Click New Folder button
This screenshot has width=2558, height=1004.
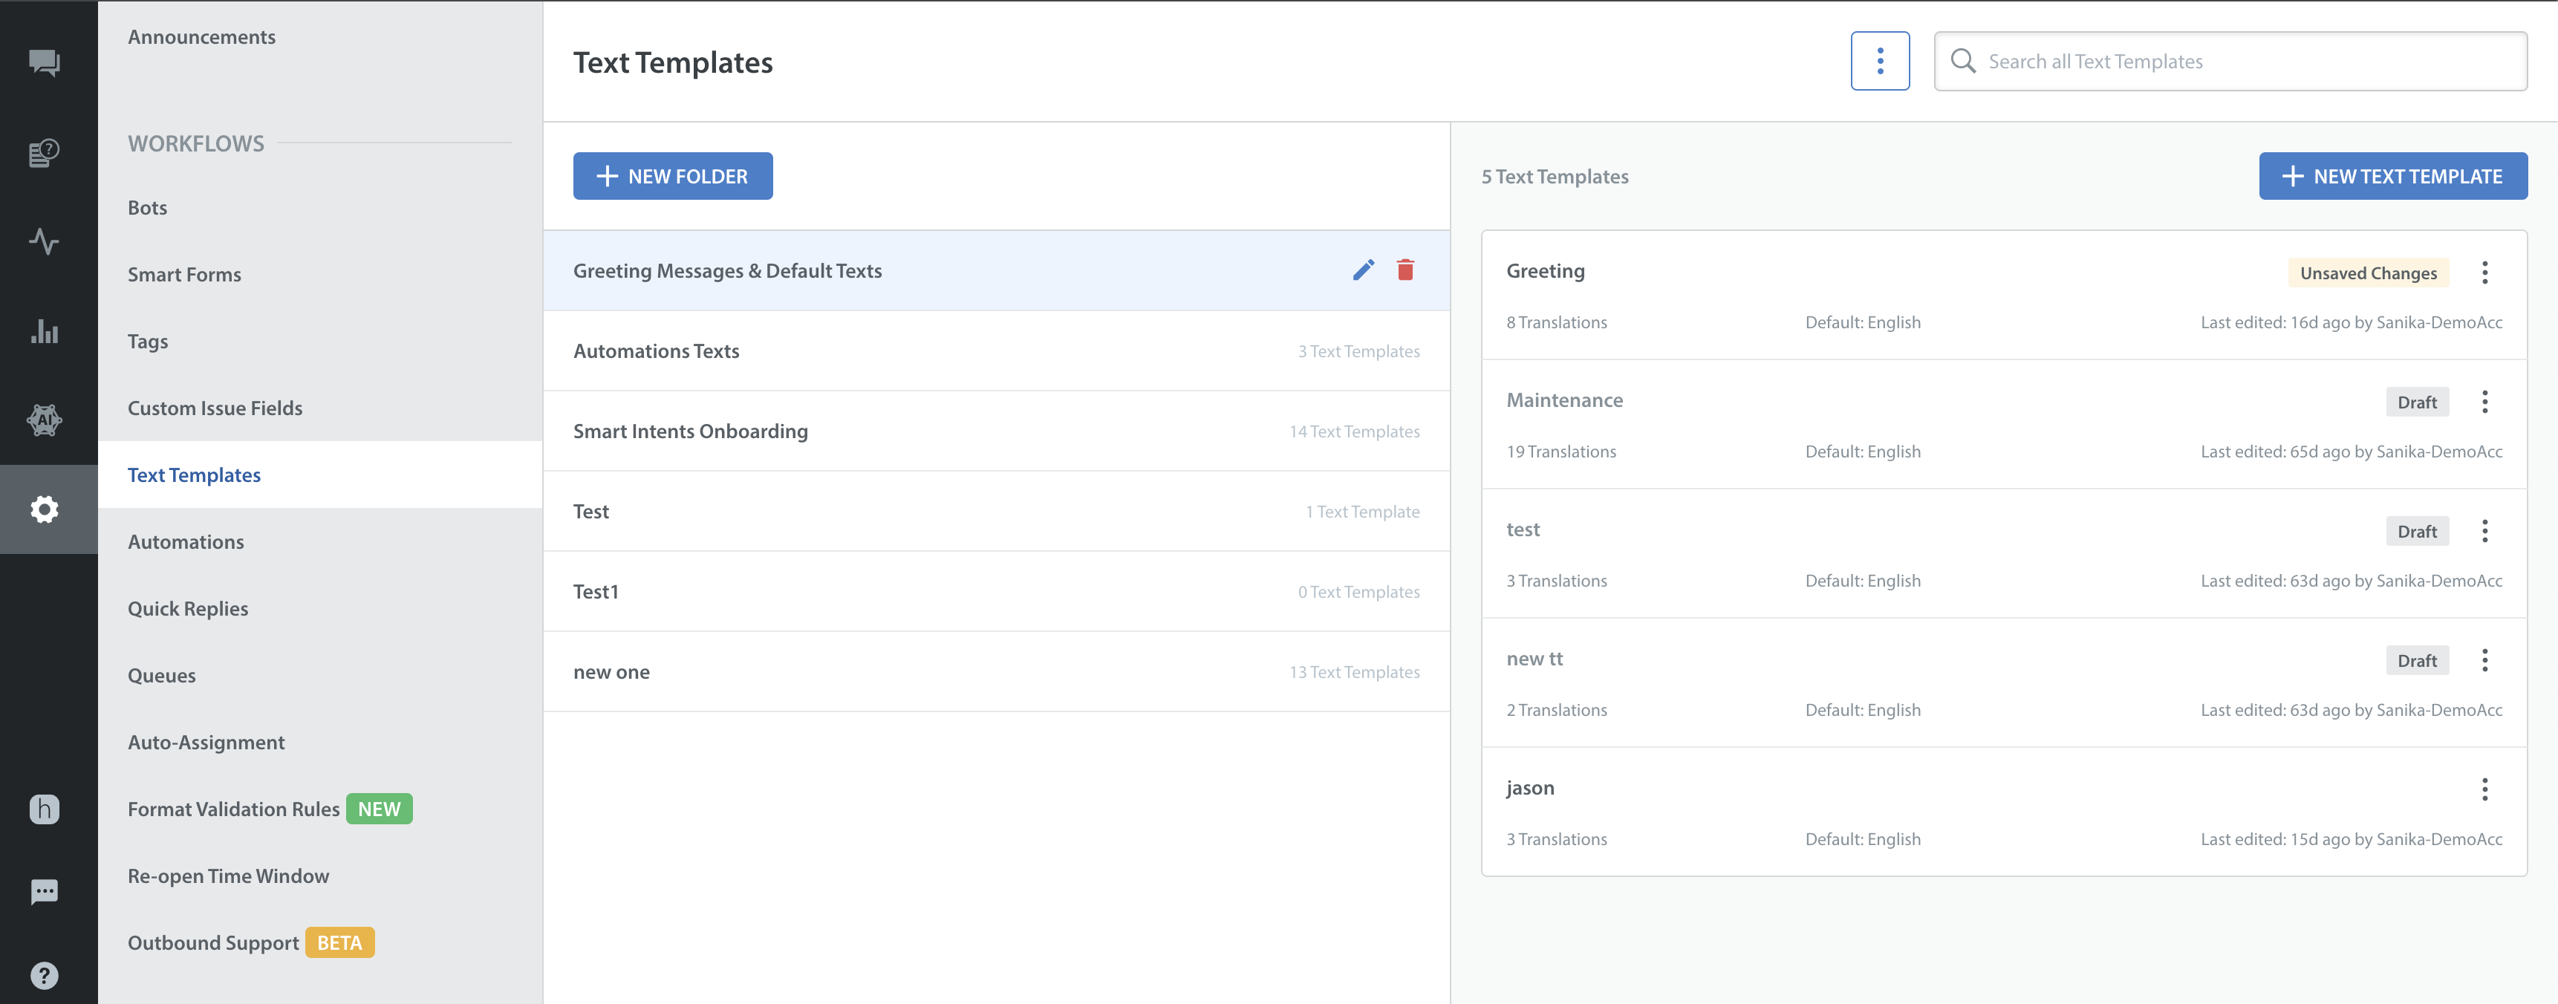[672, 176]
